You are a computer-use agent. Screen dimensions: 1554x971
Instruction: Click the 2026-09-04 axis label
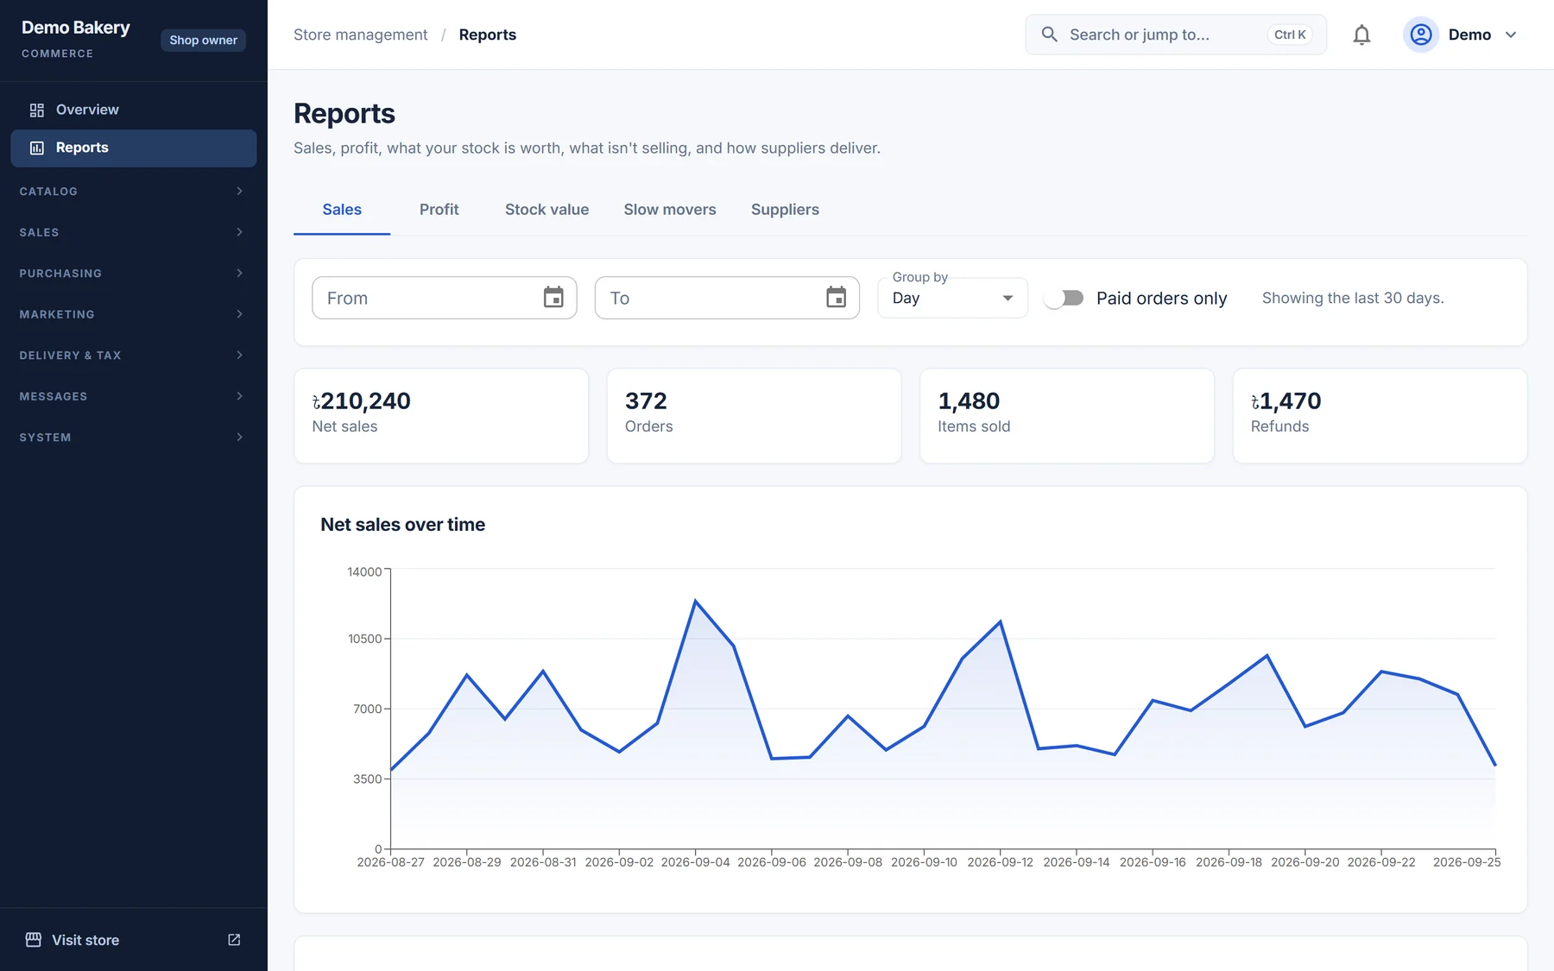[695, 862]
